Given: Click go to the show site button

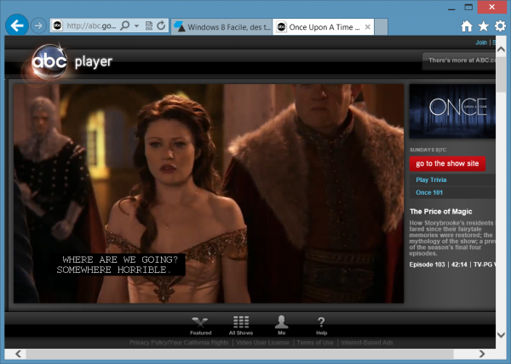Looking at the screenshot, I should point(447,163).
